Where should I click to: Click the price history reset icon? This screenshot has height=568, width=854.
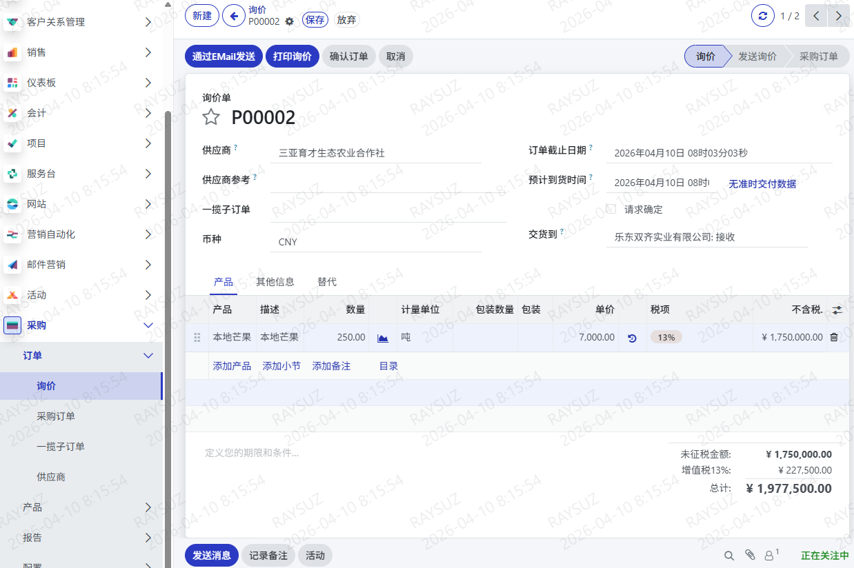632,338
